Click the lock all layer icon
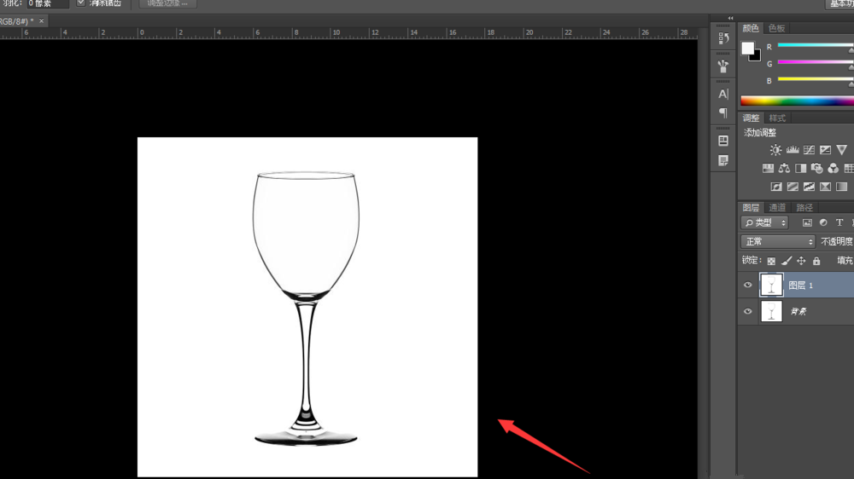This screenshot has height=479, width=854. 816,261
